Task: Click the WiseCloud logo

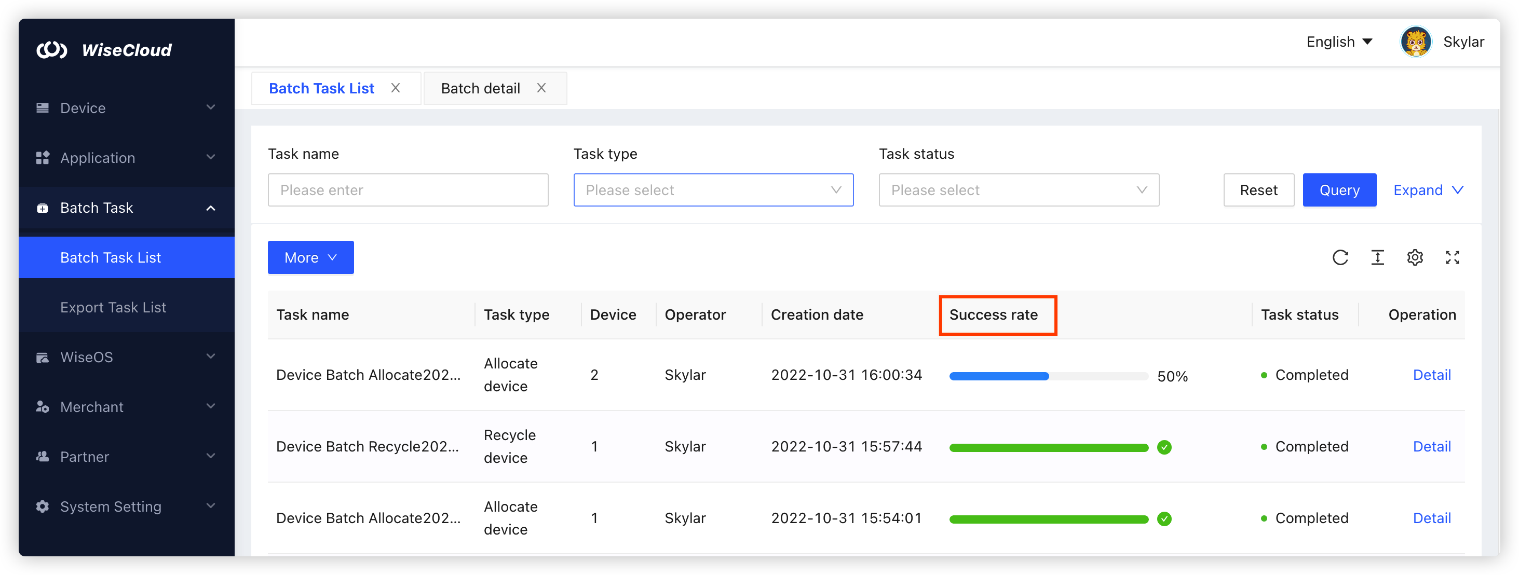Action: point(104,50)
